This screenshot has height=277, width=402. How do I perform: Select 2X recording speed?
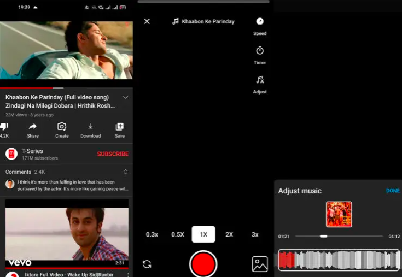tap(229, 234)
